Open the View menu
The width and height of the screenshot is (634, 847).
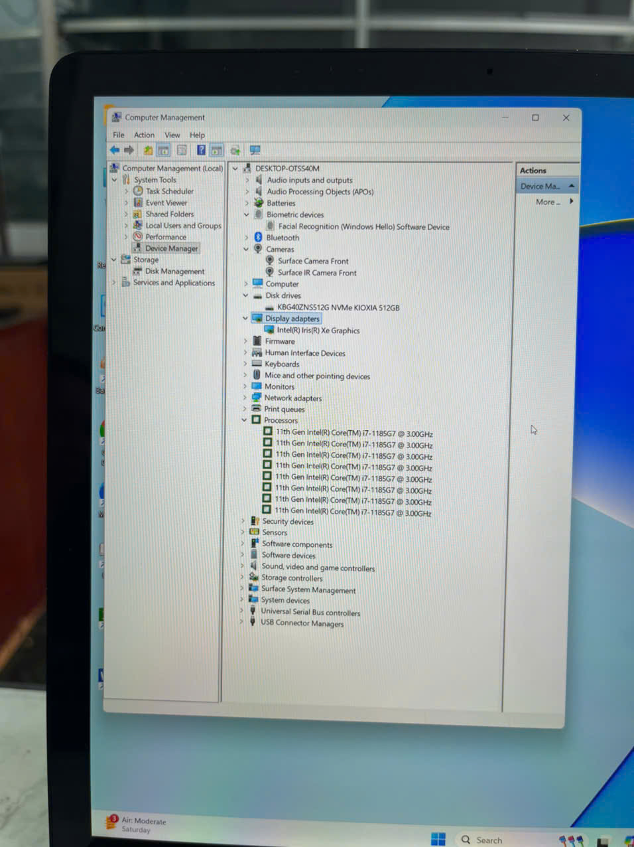coord(172,135)
